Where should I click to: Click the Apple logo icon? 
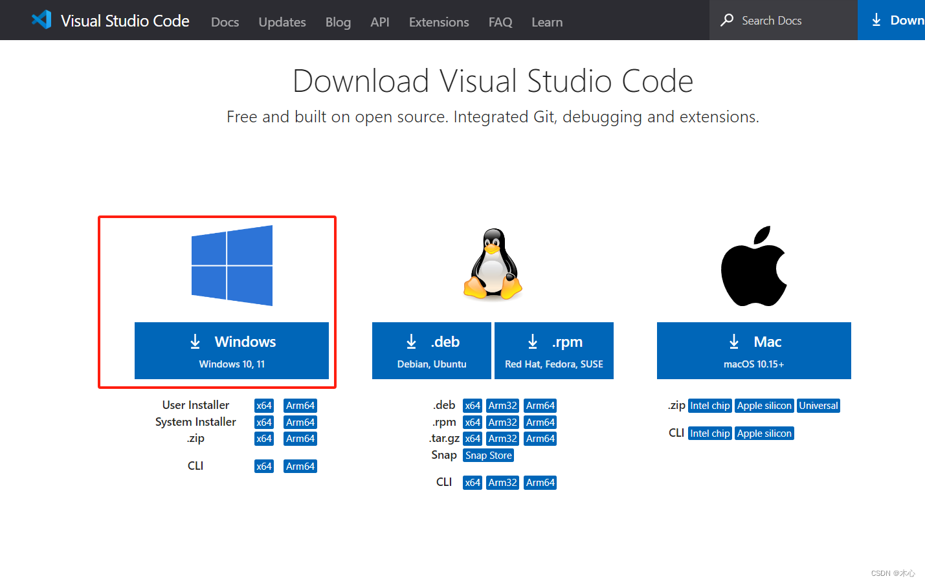(x=754, y=266)
